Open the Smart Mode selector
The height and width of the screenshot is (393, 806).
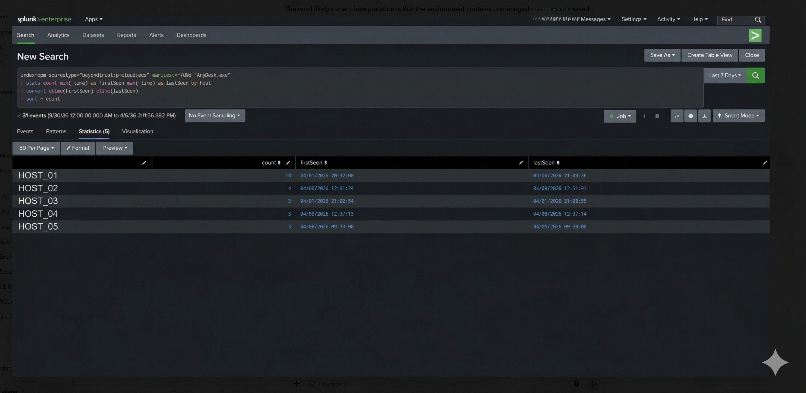[739, 116]
